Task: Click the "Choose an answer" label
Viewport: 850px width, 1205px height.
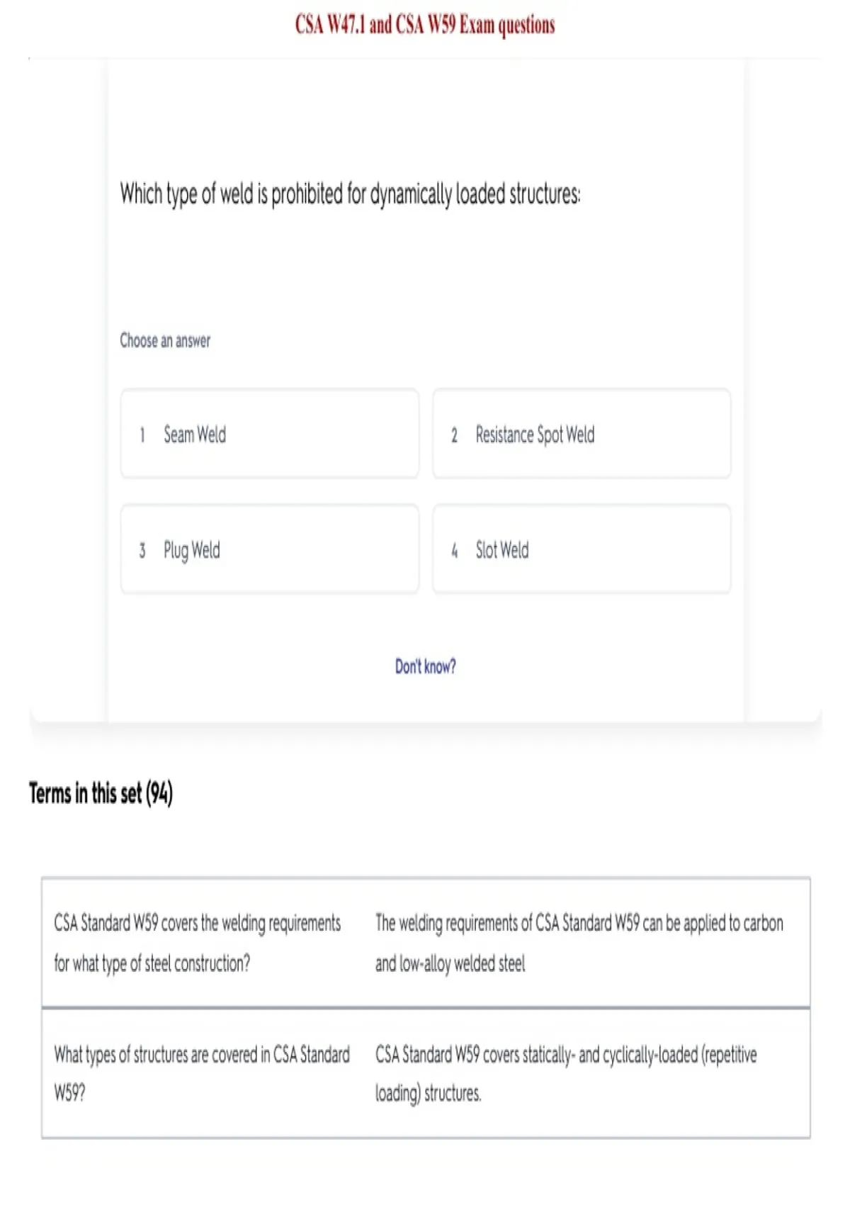Action: pos(165,341)
